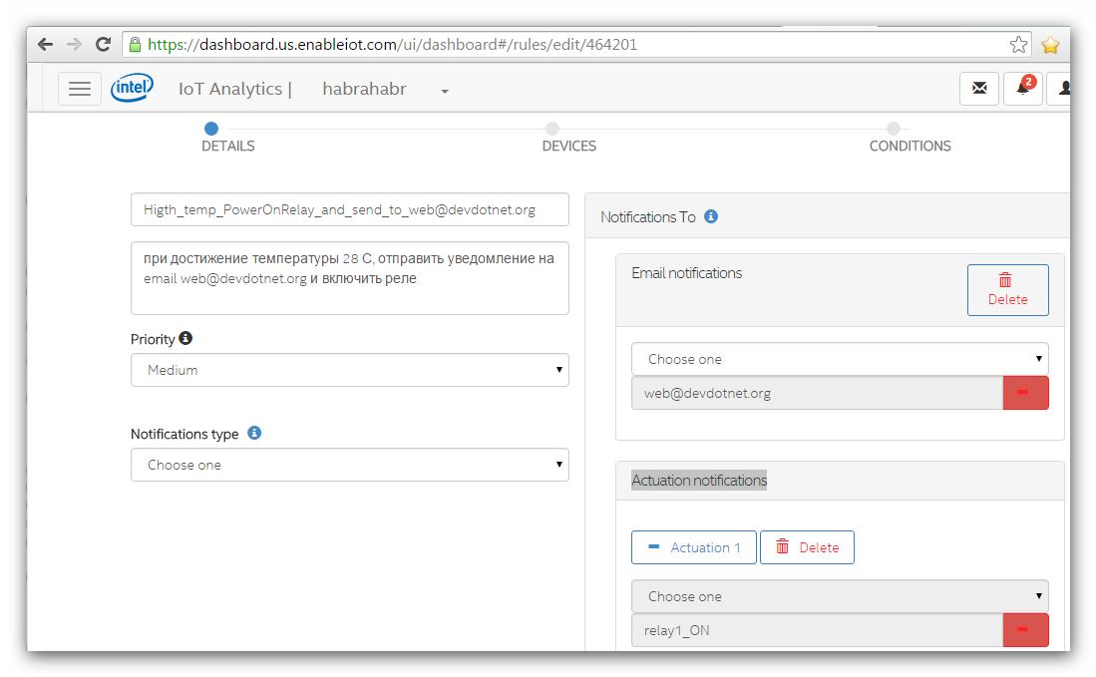
Task: Expand the habrahabr account selector
Action: click(x=443, y=91)
